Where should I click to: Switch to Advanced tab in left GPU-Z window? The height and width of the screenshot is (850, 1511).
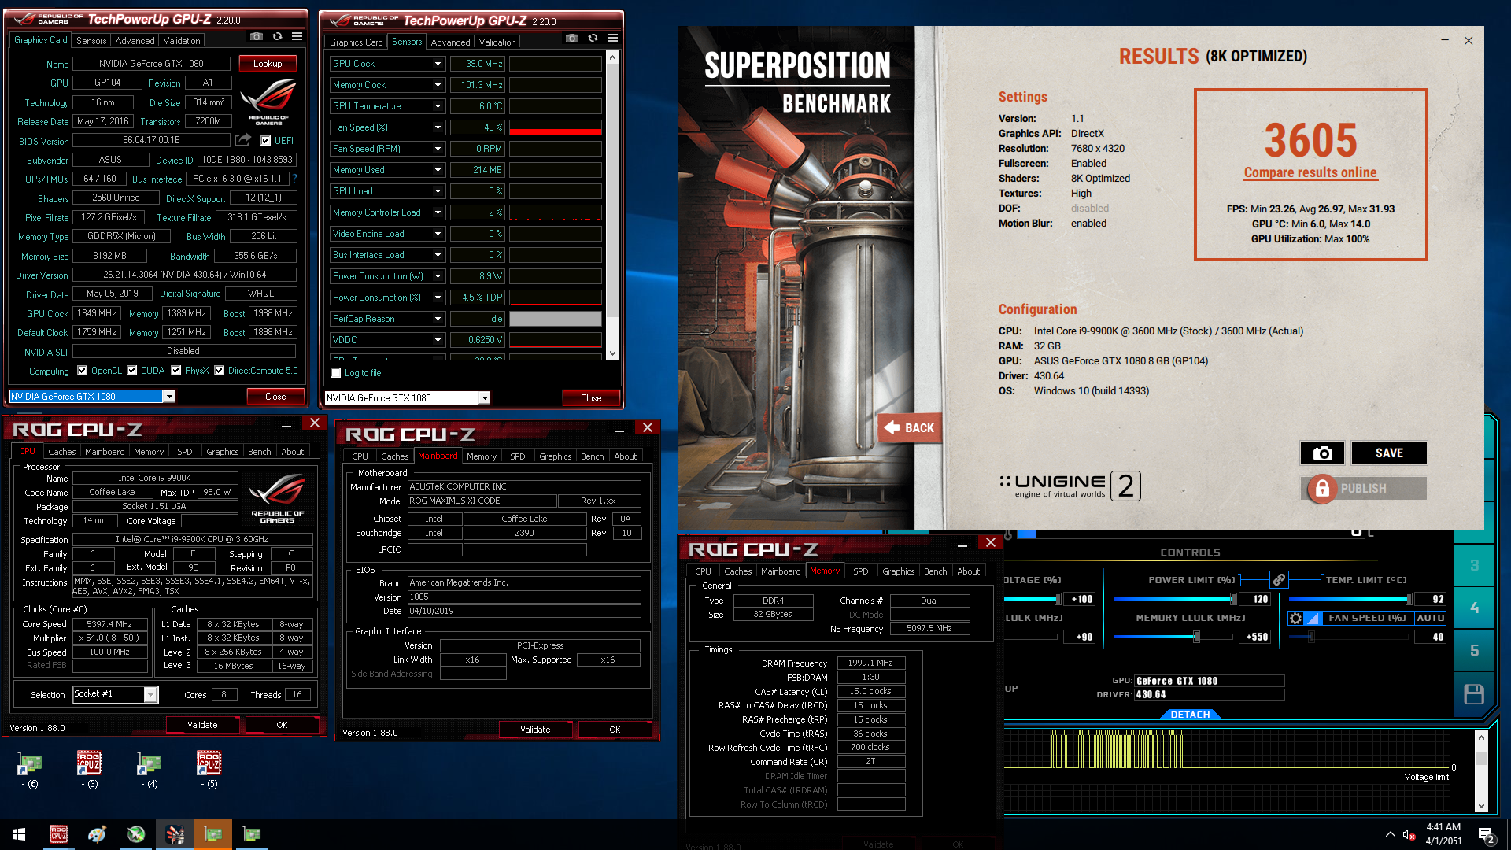click(135, 41)
